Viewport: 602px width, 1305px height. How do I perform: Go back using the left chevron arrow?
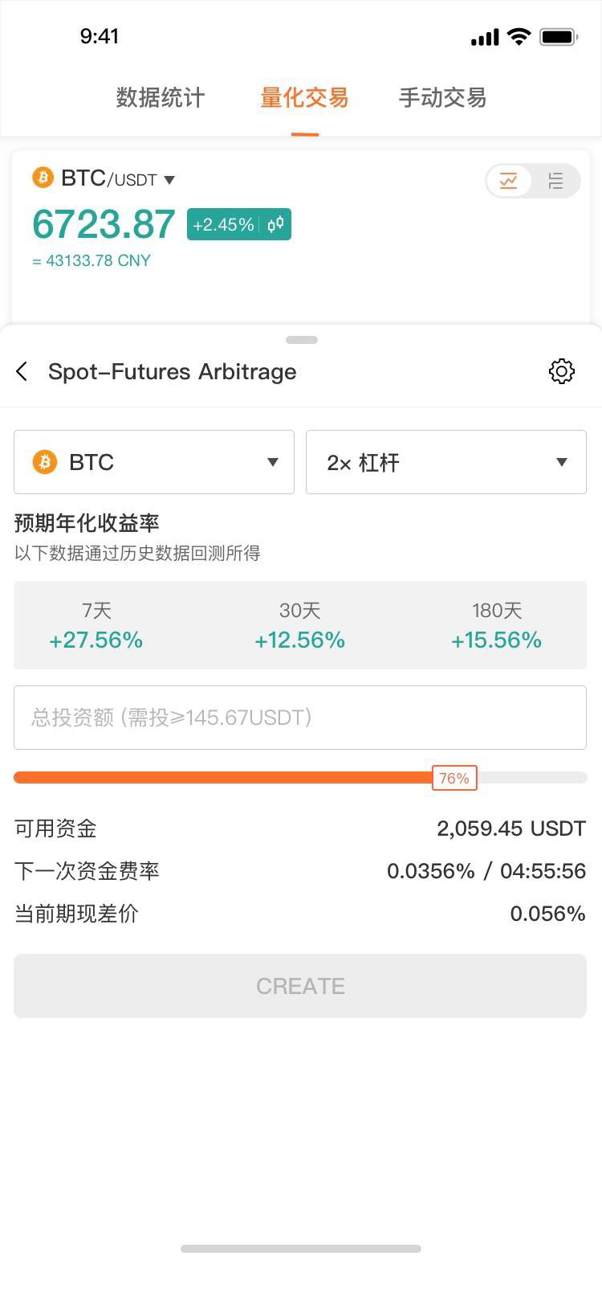[22, 371]
